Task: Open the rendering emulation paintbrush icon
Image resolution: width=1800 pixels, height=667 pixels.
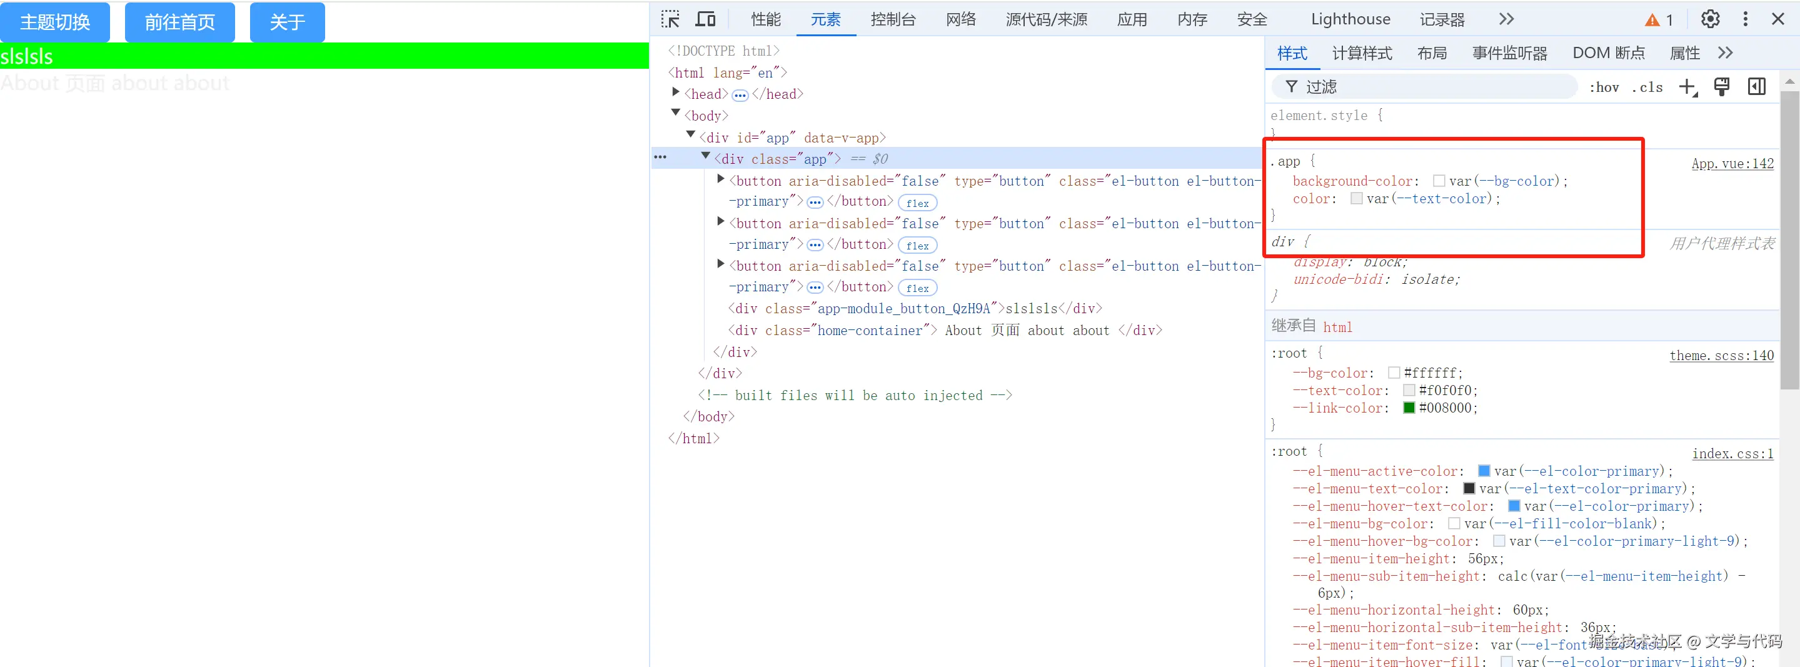Action: (x=1722, y=87)
